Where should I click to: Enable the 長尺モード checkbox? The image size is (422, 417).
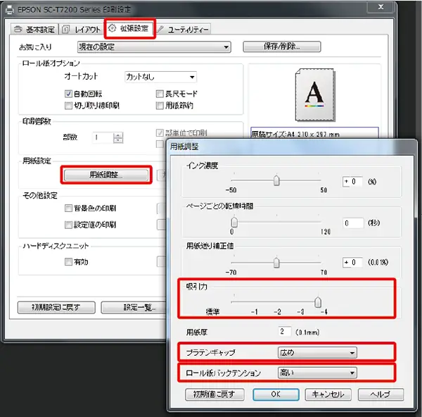click(x=160, y=94)
